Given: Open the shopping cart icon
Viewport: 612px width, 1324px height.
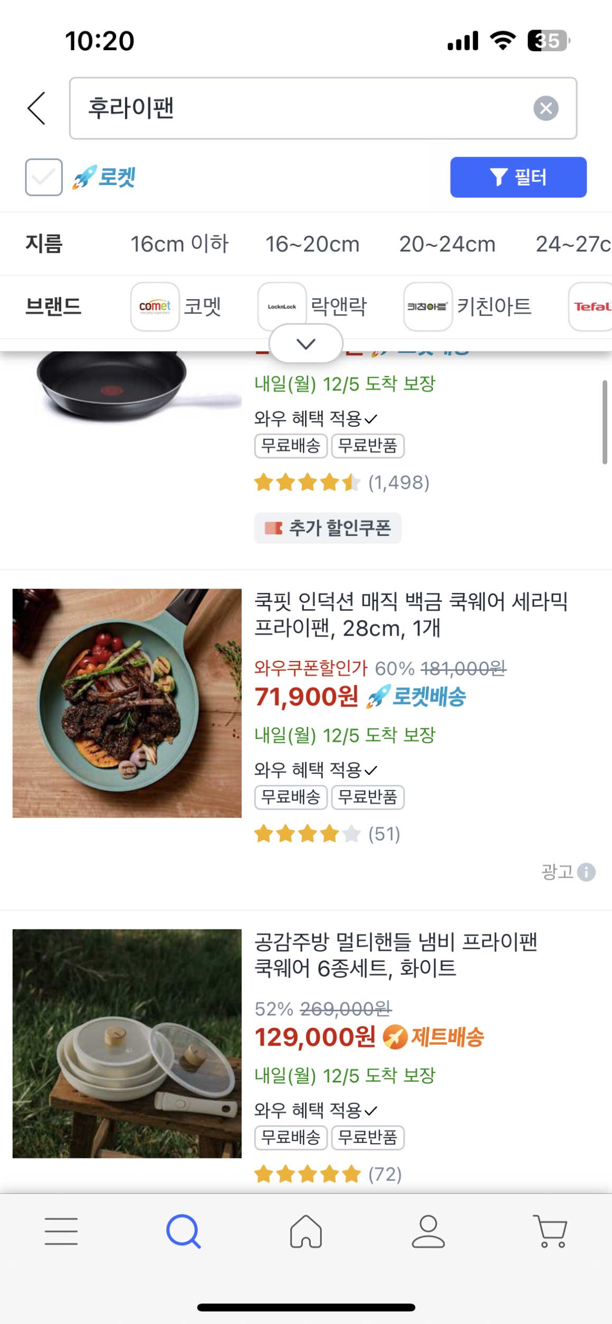Looking at the screenshot, I should 550,1231.
